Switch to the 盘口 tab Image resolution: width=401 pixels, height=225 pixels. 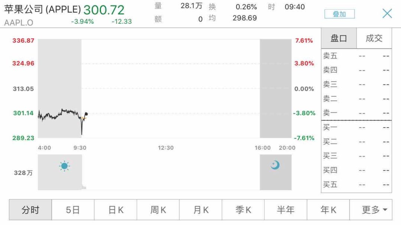339,38
